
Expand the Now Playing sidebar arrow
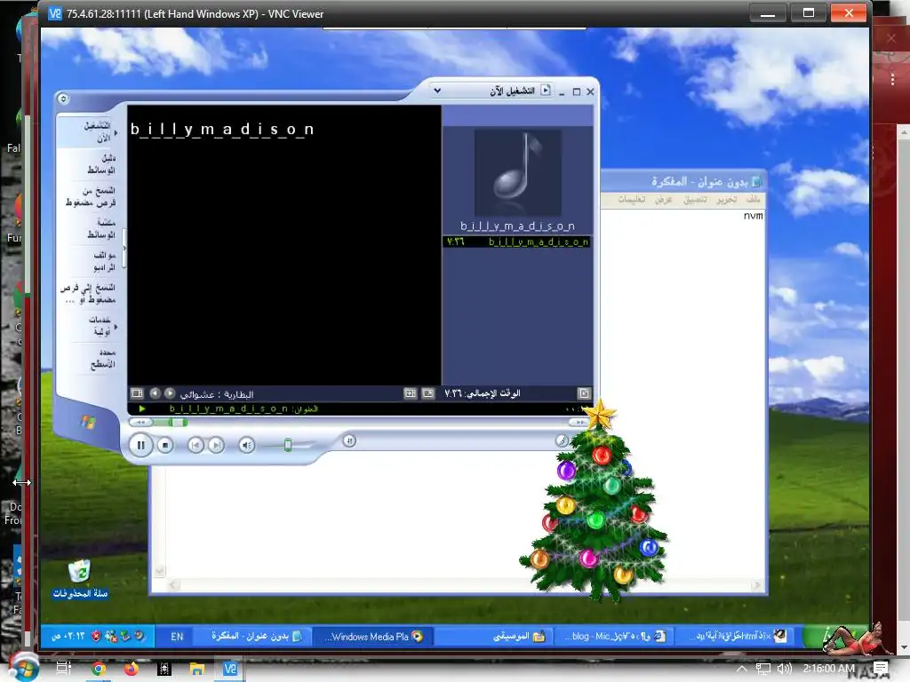tap(116, 133)
